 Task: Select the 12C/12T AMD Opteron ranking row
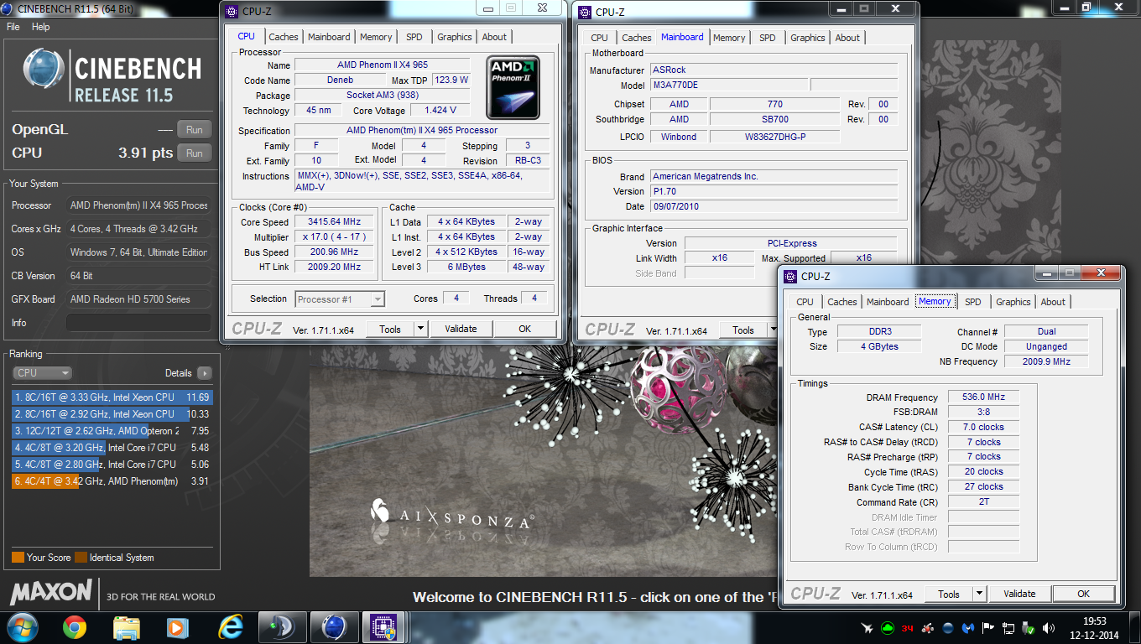click(112, 431)
